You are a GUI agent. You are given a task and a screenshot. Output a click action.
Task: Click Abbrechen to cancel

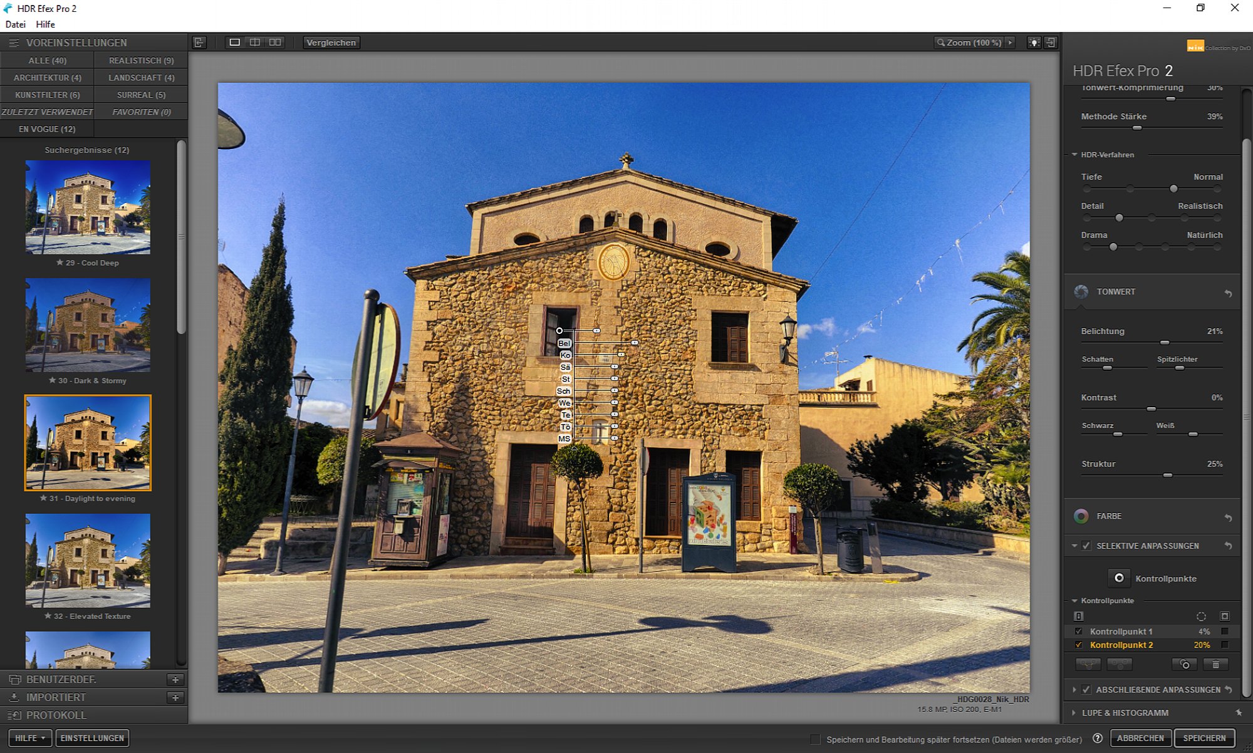(1140, 738)
